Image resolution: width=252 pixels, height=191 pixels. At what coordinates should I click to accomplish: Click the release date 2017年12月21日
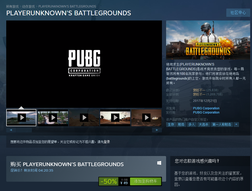click(205, 101)
